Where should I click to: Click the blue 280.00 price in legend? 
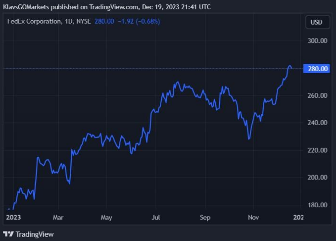(x=104, y=21)
